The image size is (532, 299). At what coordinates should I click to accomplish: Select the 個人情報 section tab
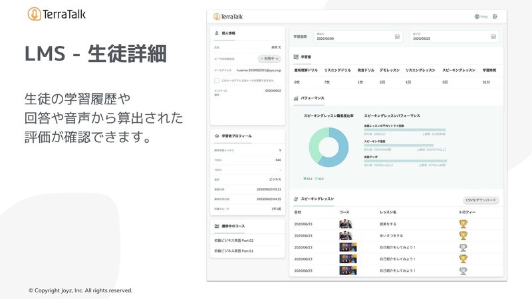[x=225, y=34]
